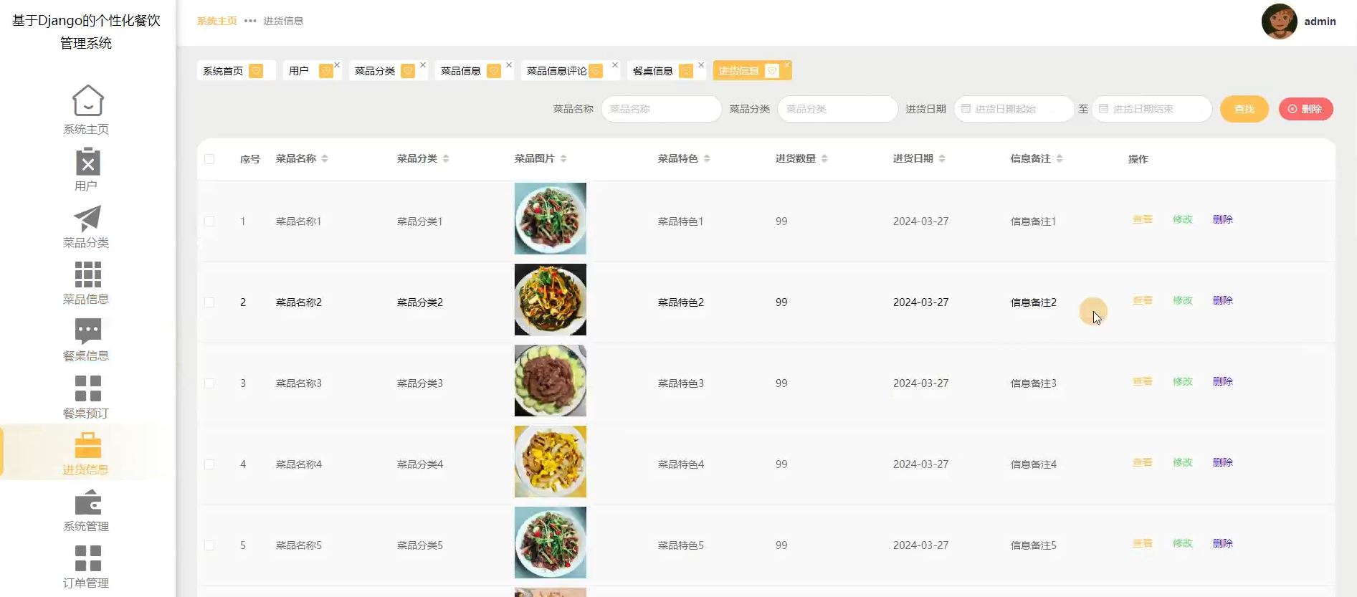Screen dimensions: 1357x597
Task: Sort table by 菜品特色 column arrows
Action: pyautogui.click(x=707, y=158)
